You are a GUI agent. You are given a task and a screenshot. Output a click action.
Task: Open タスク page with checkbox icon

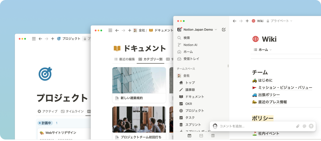[190, 118]
